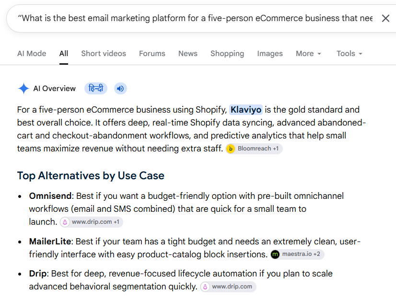This screenshot has height=299, width=396.
Task: Open the maestra.io +2 source chip
Action: pyautogui.click(x=297, y=254)
